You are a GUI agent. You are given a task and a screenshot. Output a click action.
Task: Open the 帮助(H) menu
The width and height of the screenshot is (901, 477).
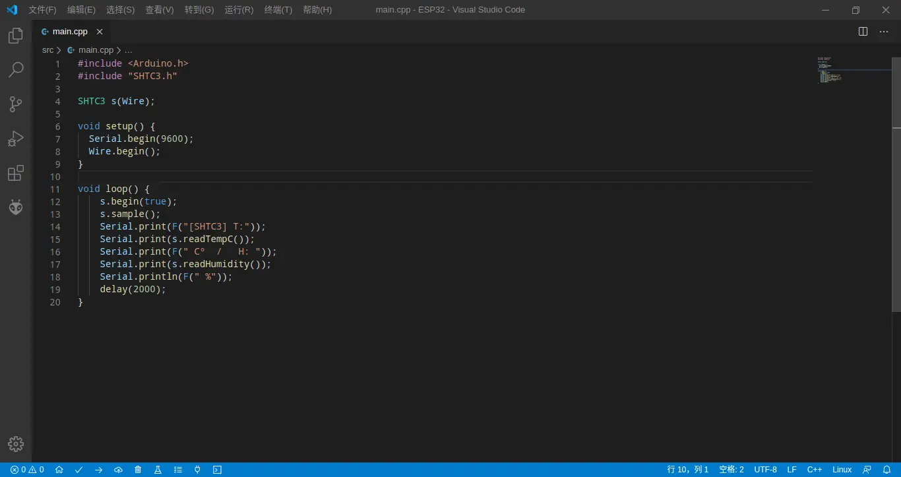[x=317, y=10]
